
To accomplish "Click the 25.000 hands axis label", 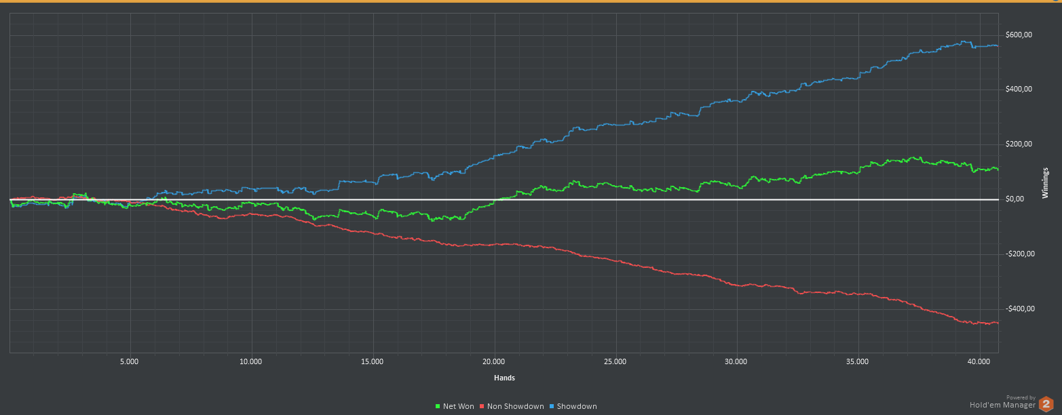I will point(615,362).
